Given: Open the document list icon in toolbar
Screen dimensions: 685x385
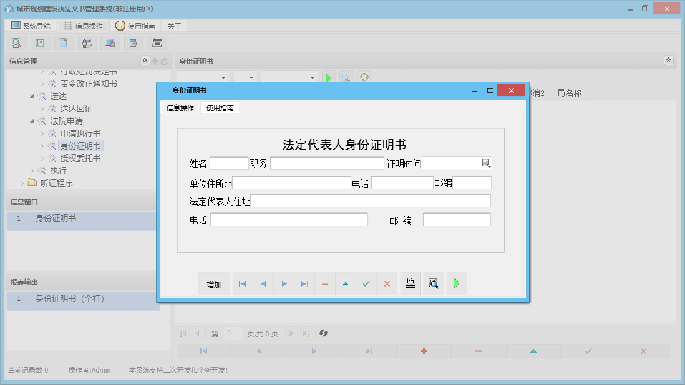Looking at the screenshot, I should coord(40,42).
